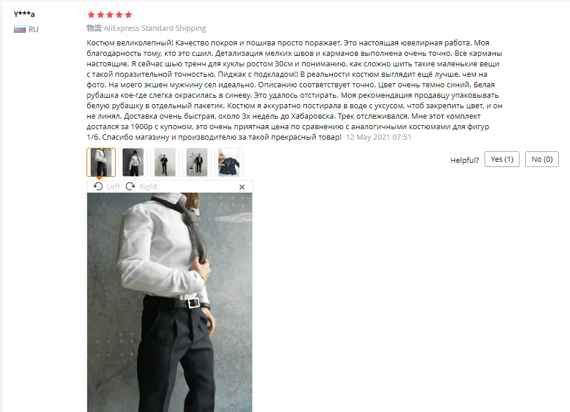Select first thumbnail of white shirt figure
This screenshot has width=570, height=412.
(101, 162)
